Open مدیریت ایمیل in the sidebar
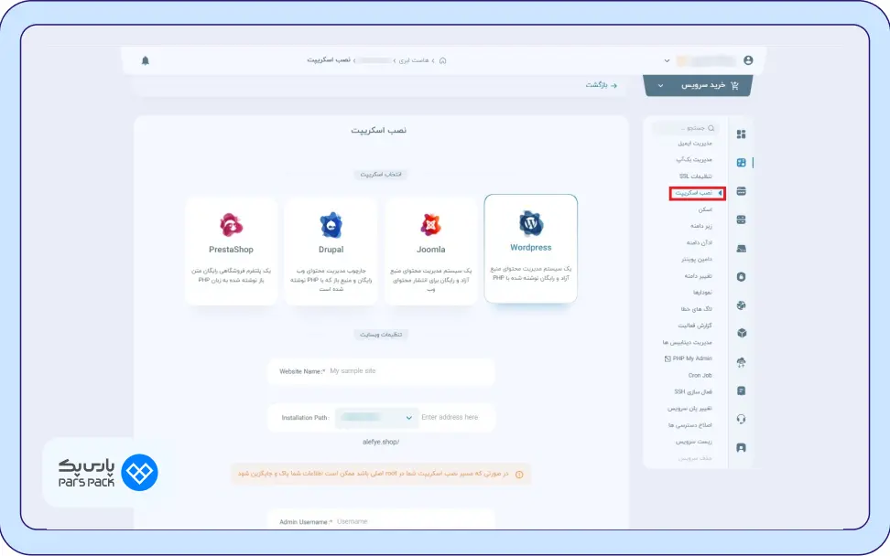 pos(695,144)
